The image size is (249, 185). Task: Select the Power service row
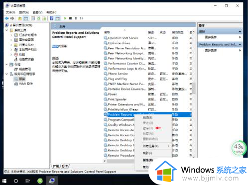tap(147, 94)
